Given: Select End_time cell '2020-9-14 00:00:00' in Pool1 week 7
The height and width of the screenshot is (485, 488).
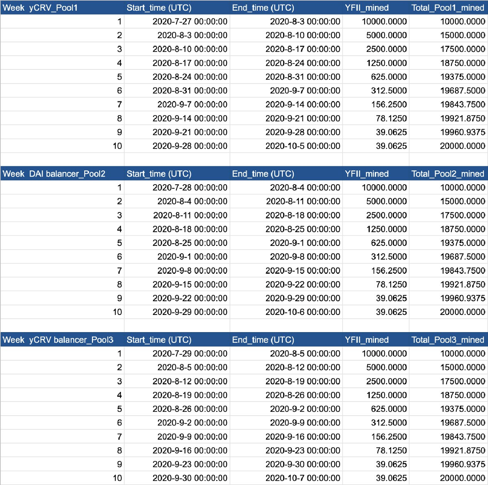Looking at the screenshot, I should coord(286,104).
